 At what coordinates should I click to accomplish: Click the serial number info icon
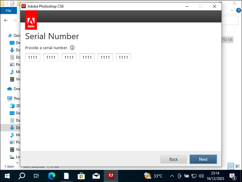(72, 48)
